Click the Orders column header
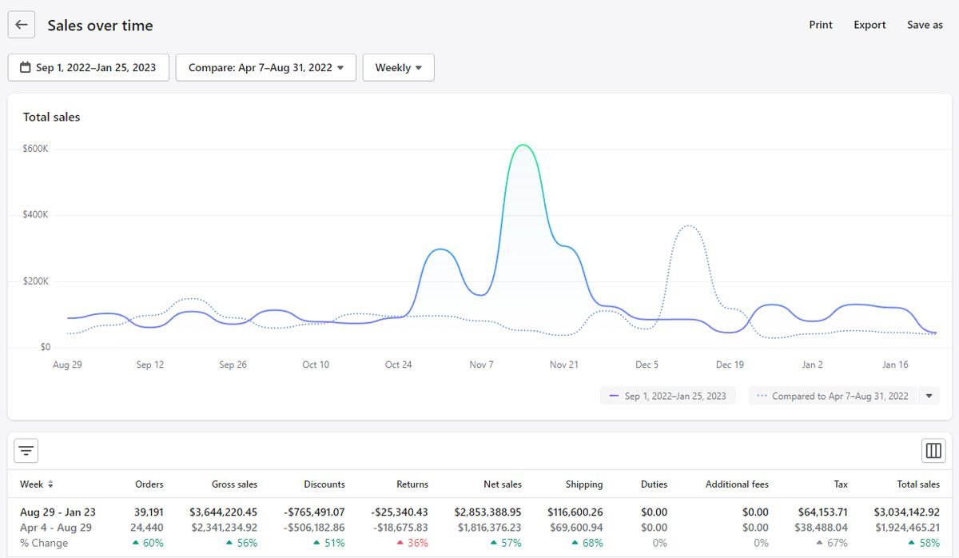This screenshot has width=959, height=558. [149, 484]
